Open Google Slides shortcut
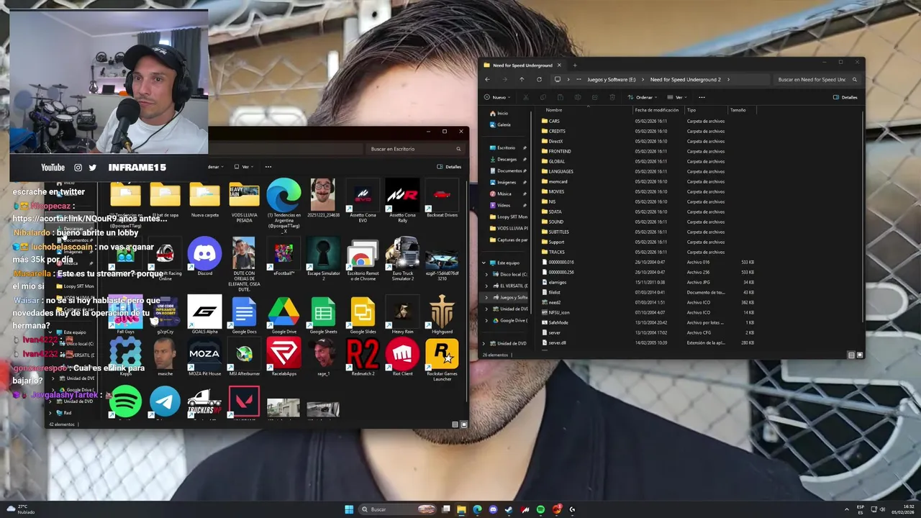921x518 pixels. [x=363, y=315]
